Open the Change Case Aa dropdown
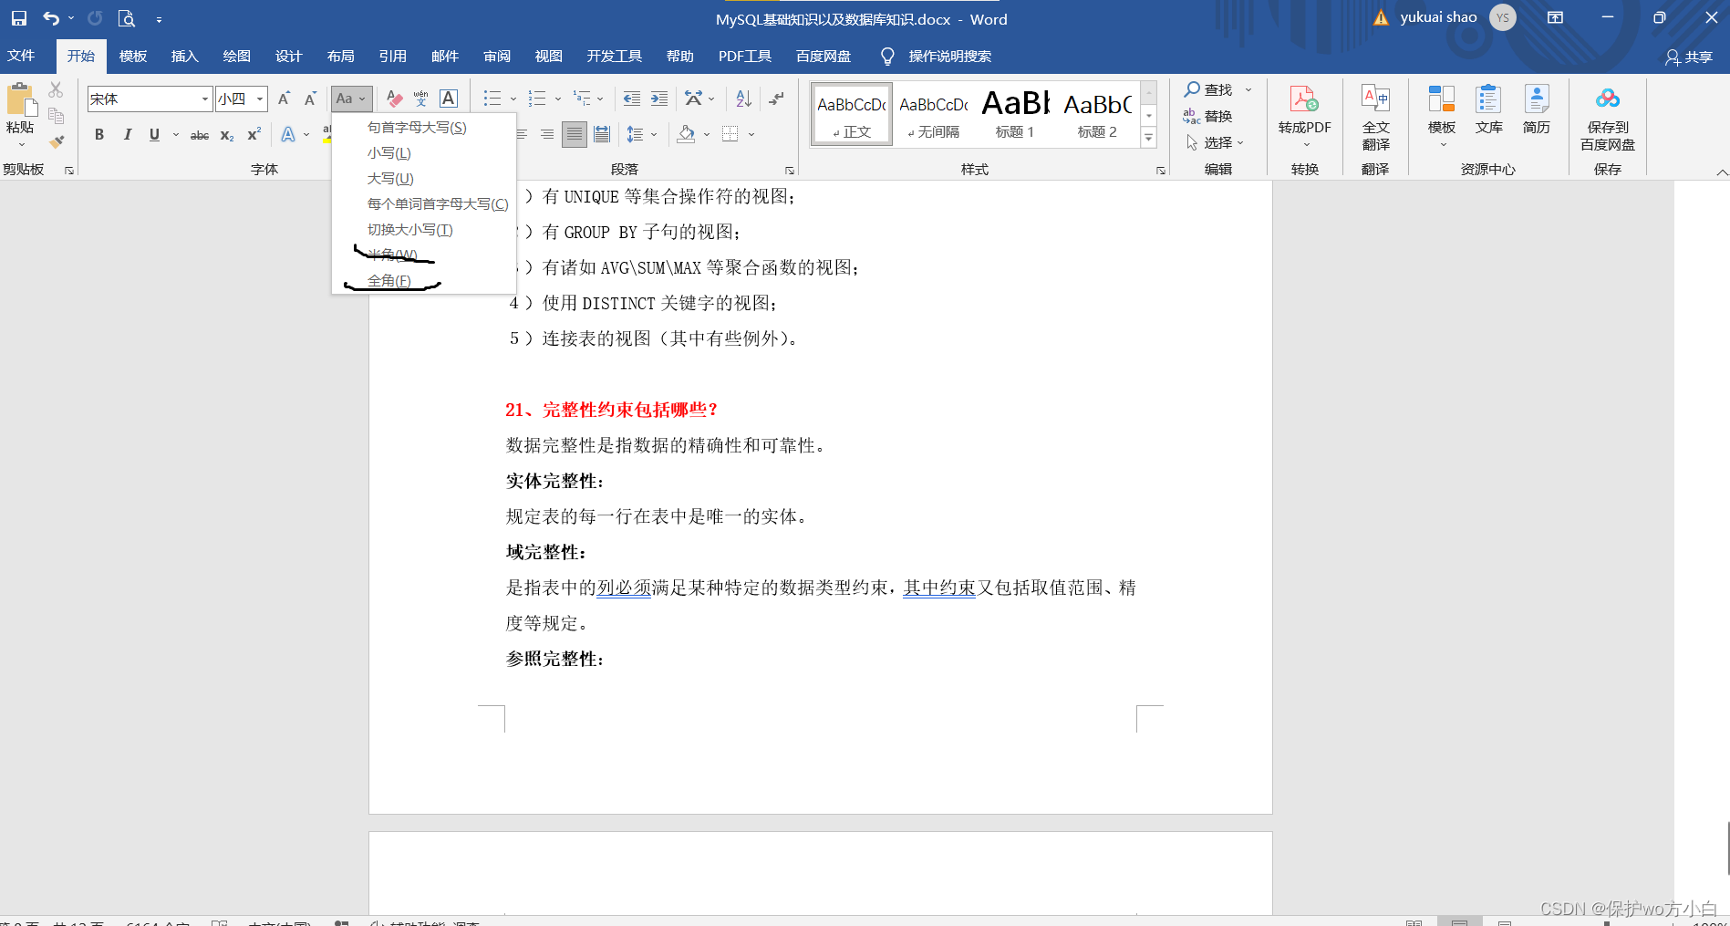 click(351, 99)
